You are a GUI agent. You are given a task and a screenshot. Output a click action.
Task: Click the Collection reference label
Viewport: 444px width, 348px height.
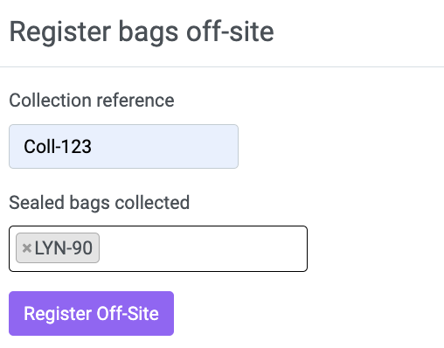(92, 101)
